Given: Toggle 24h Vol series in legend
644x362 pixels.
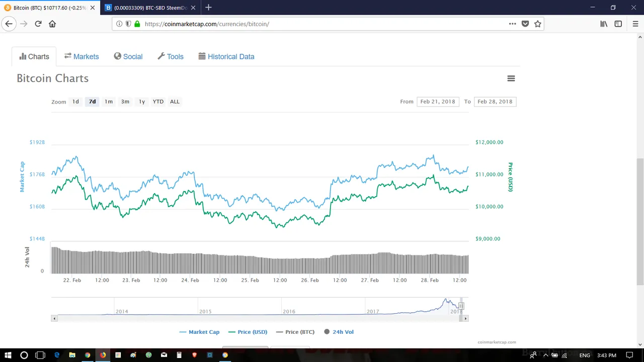Looking at the screenshot, I should 339,332.
